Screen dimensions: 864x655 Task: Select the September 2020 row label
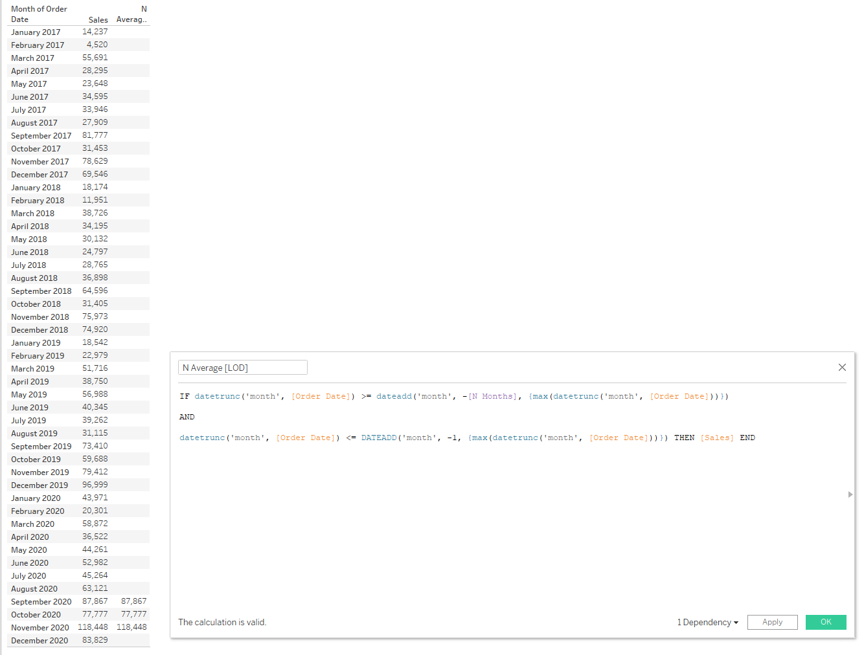(41, 602)
